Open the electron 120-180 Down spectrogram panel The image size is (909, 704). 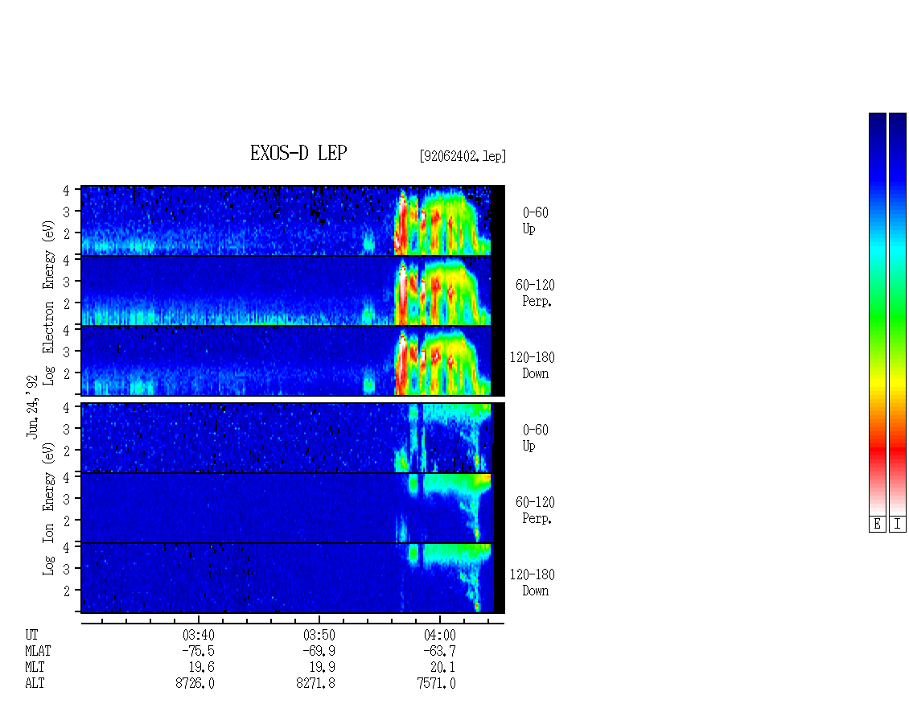[293, 360]
